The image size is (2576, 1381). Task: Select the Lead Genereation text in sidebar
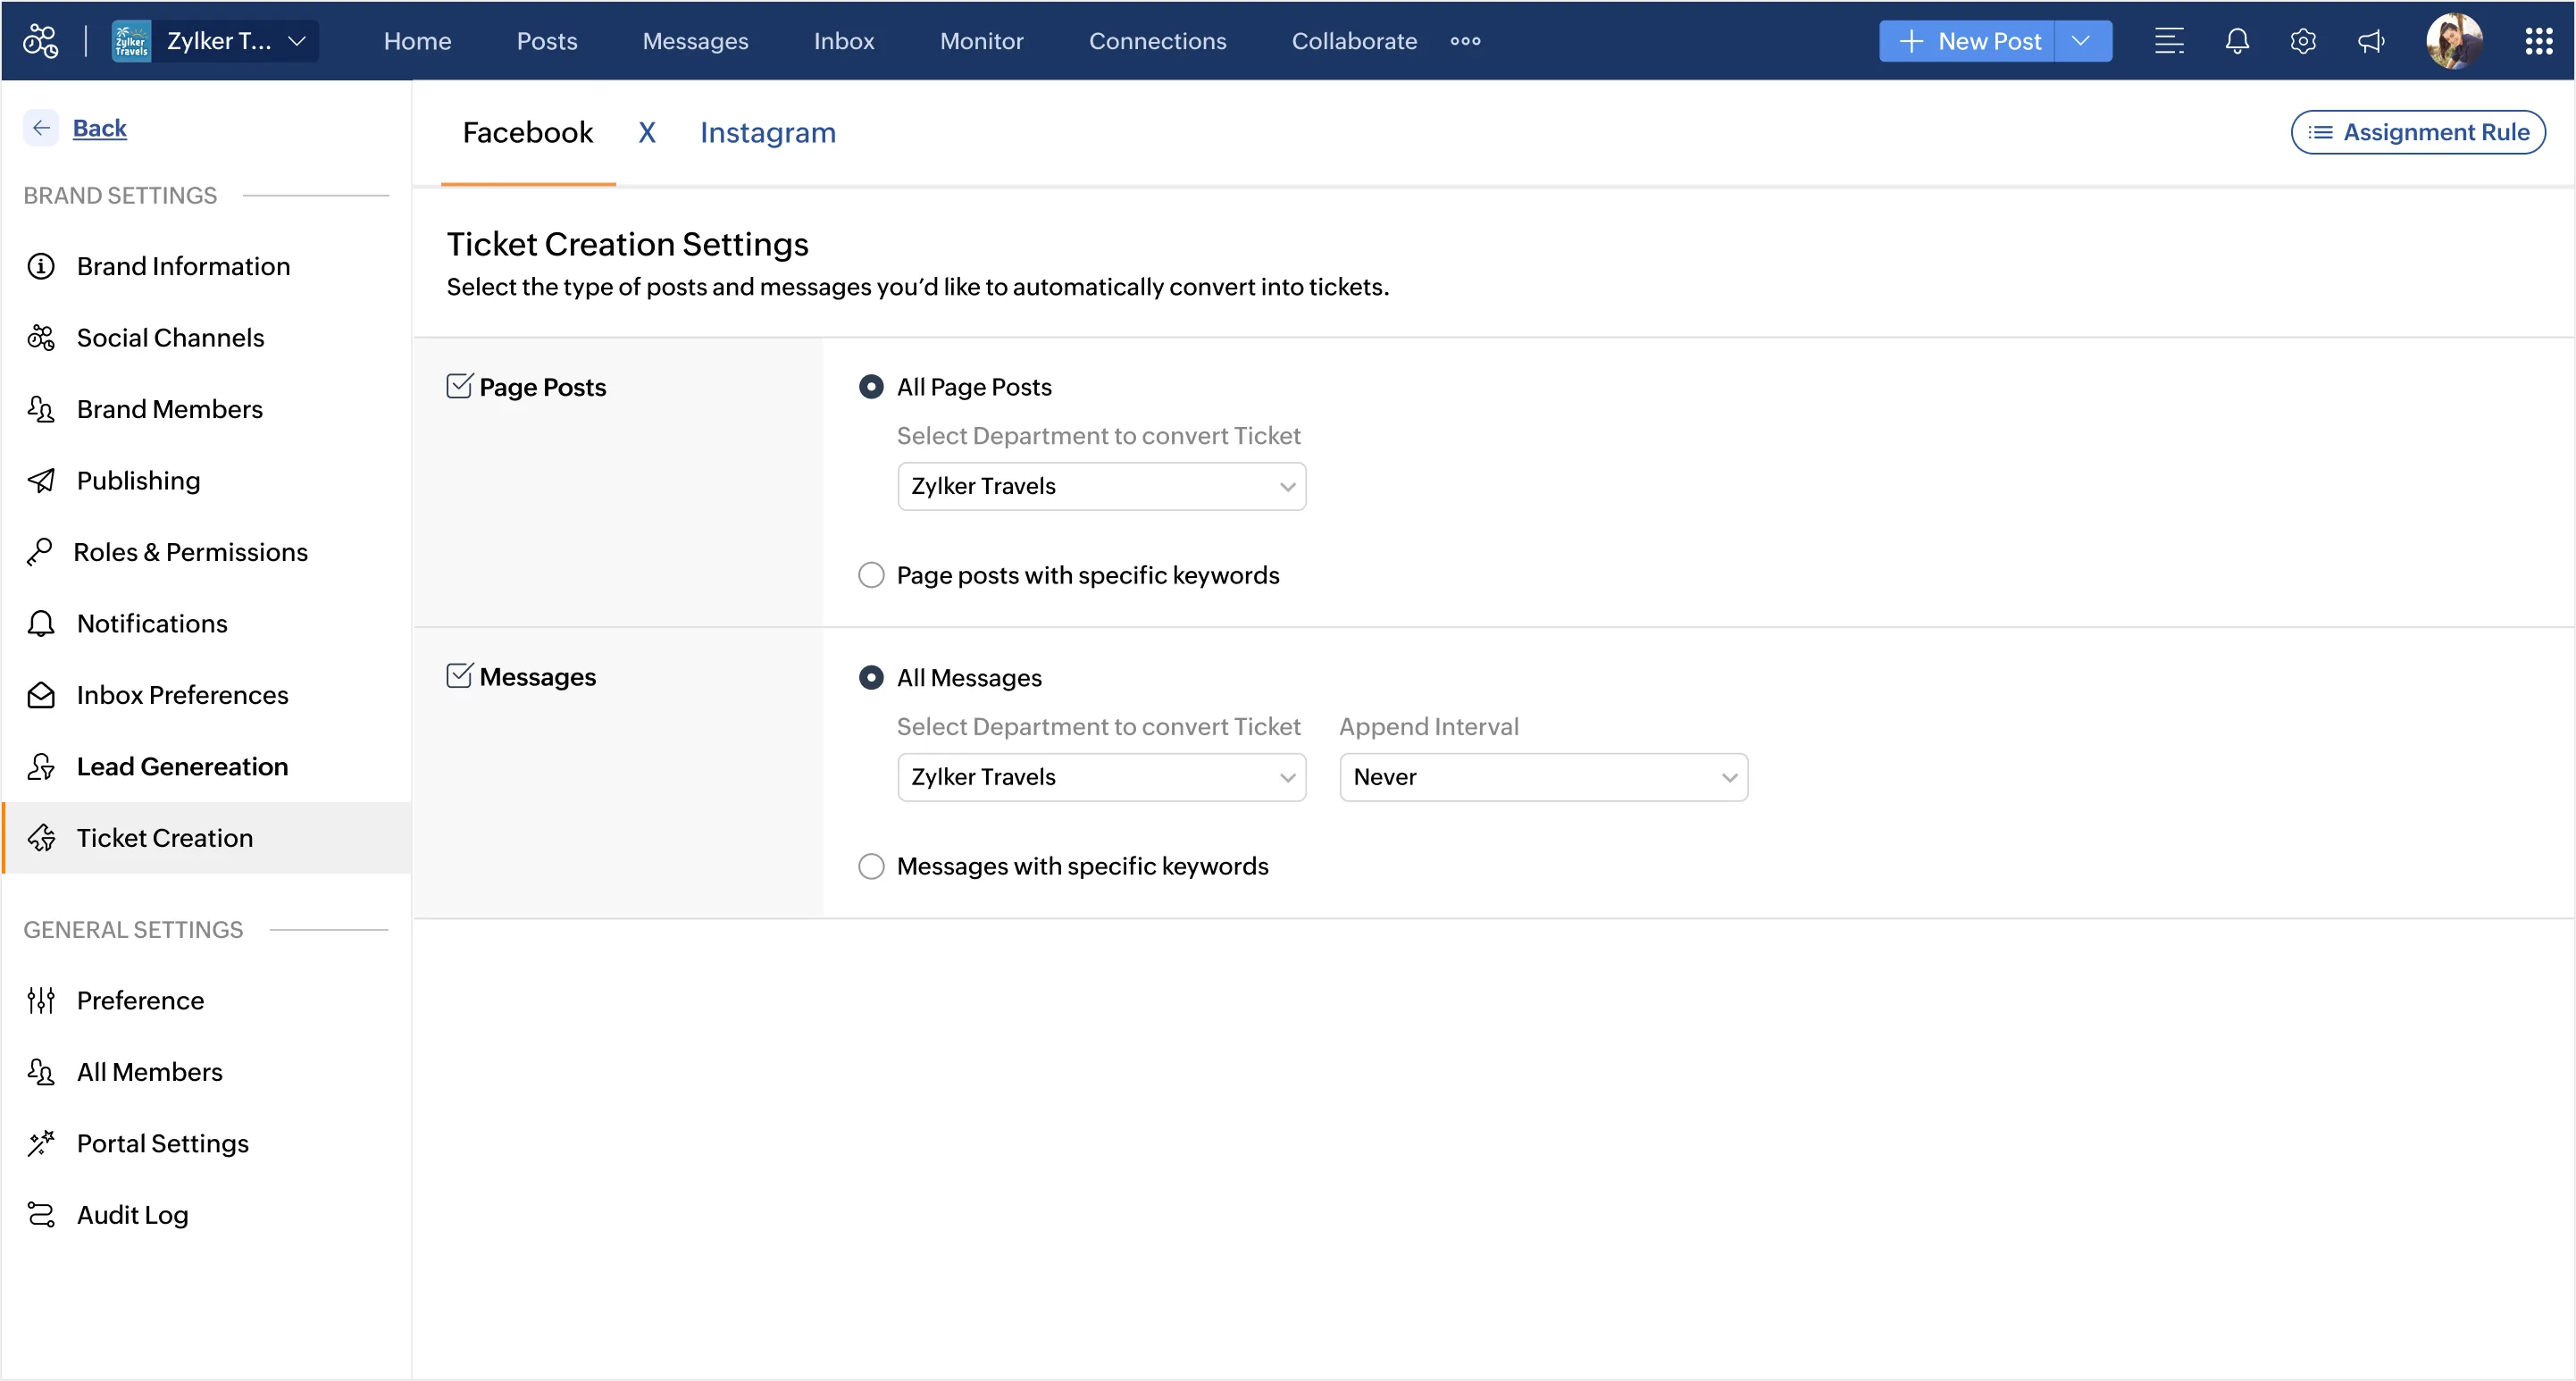pos(182,767)
